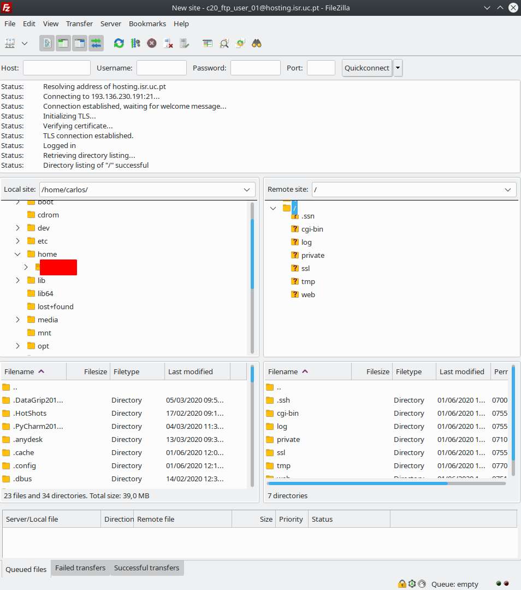521x590 pixels.
Task: Sort remote files by Filetype column
Action: click(x=414, y=372)
